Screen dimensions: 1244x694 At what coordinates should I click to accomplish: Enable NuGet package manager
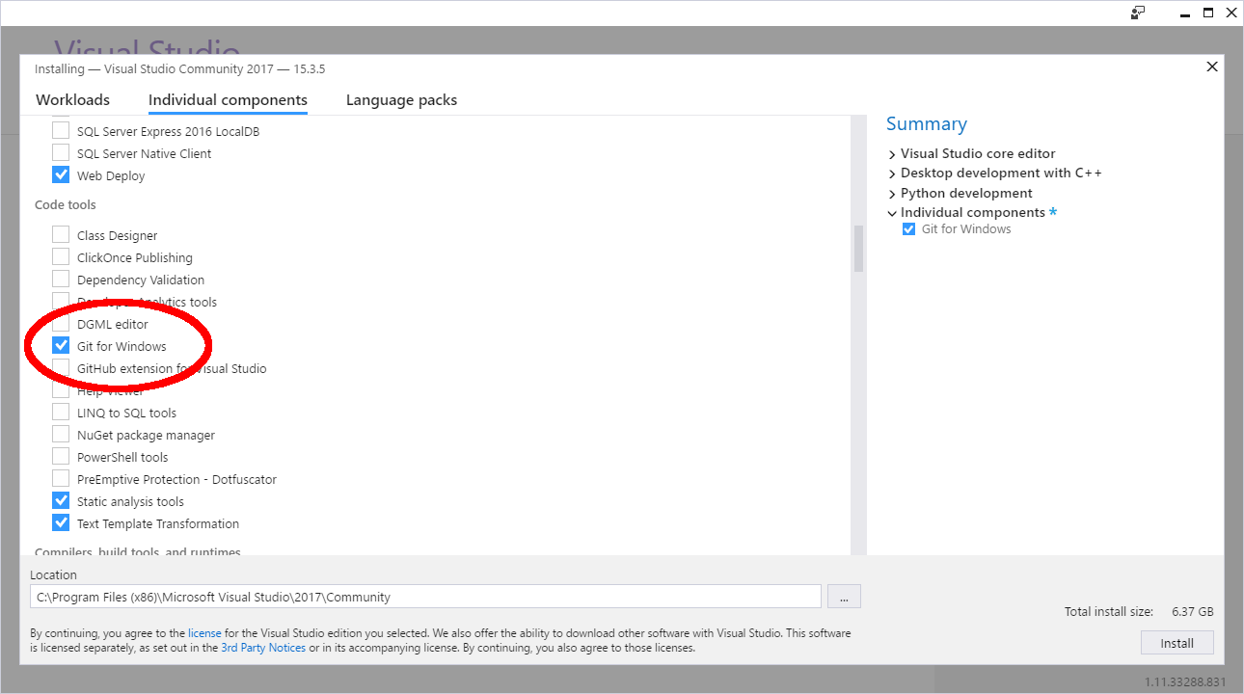(x=61, y=435)
